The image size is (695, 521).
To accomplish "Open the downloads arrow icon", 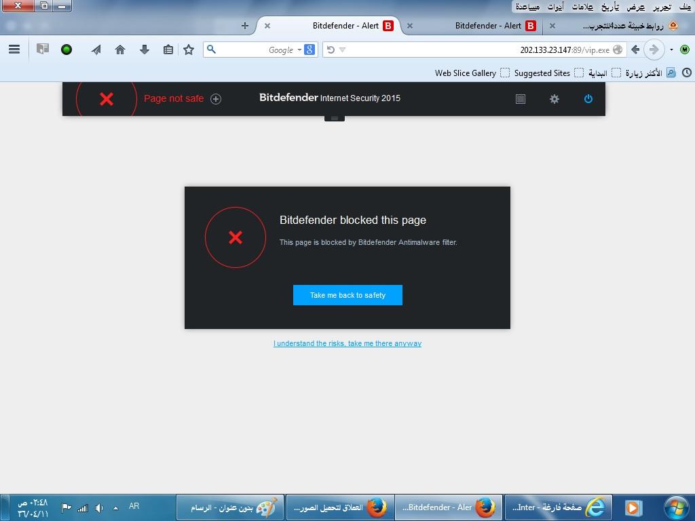I will (x=144, y=50).
